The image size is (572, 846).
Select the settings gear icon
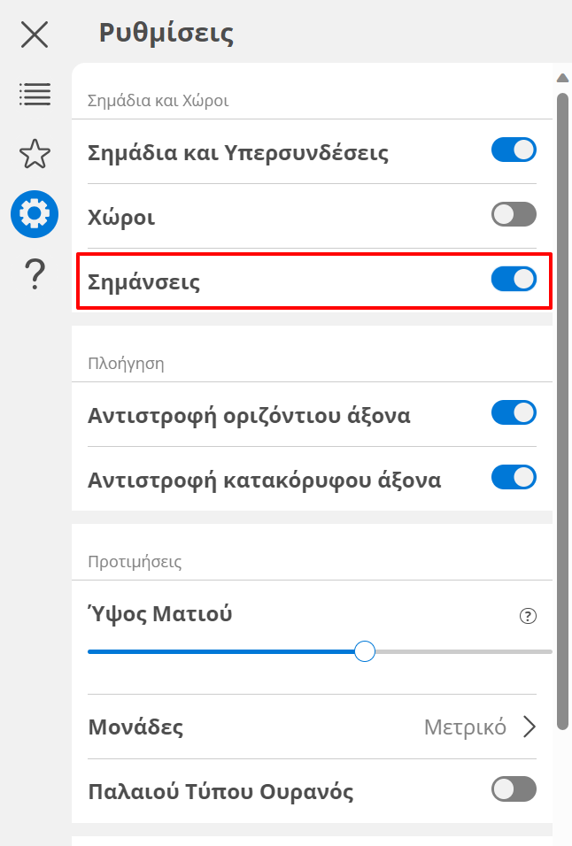[x=35, y=213]
